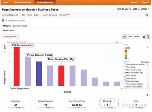Screen dimensions: 152x112
Task: Select the motion chart view icon
Action: pos(148,37)
